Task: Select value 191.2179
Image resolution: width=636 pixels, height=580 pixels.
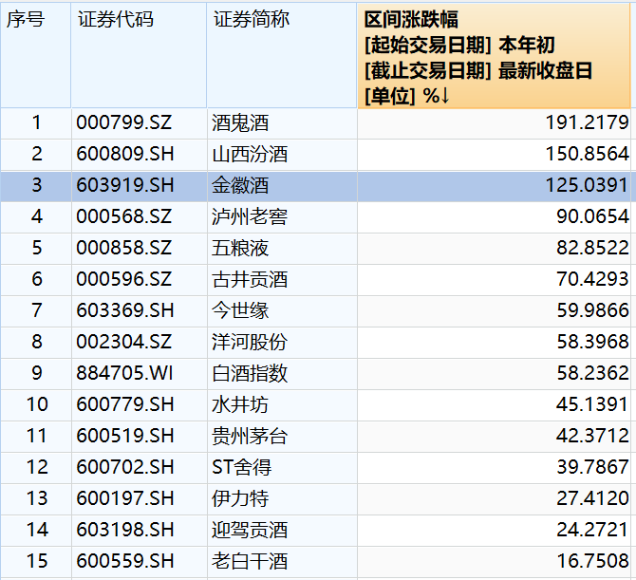Action: click(587, 122)
